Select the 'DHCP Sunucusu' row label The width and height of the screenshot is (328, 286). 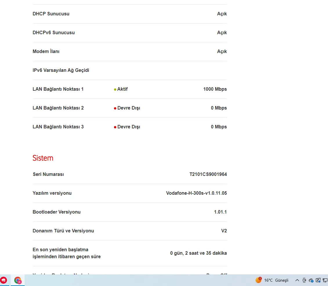(x=51, y=14)
